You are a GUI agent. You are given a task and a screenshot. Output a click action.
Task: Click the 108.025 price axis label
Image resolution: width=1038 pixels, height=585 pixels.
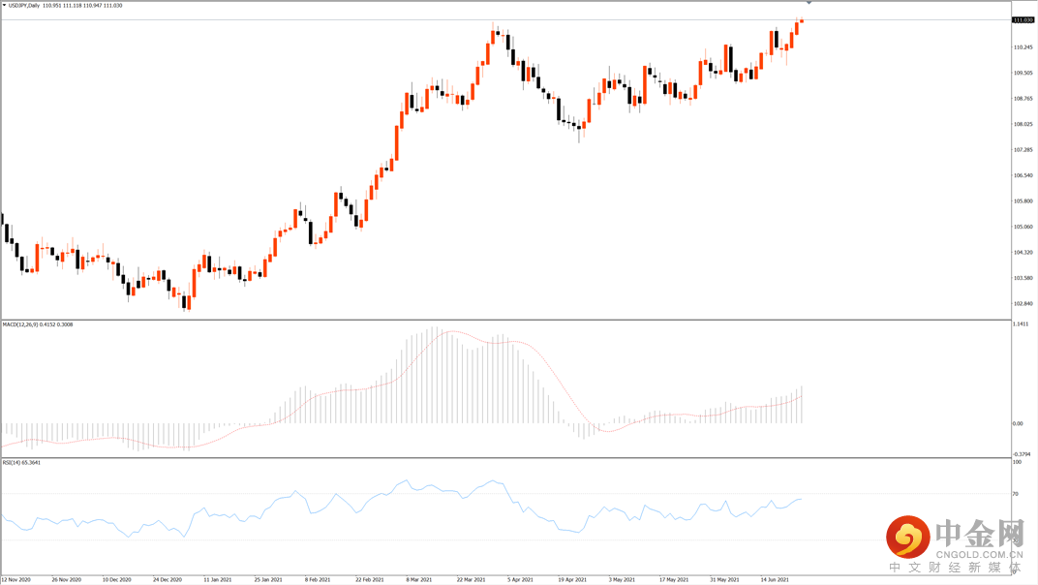coord(1023,125)
